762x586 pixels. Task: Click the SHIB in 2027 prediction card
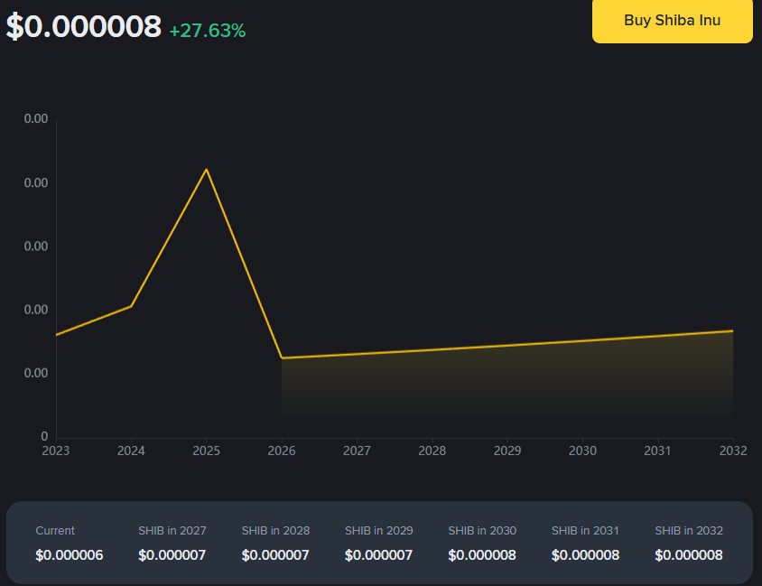pos(172,543)
